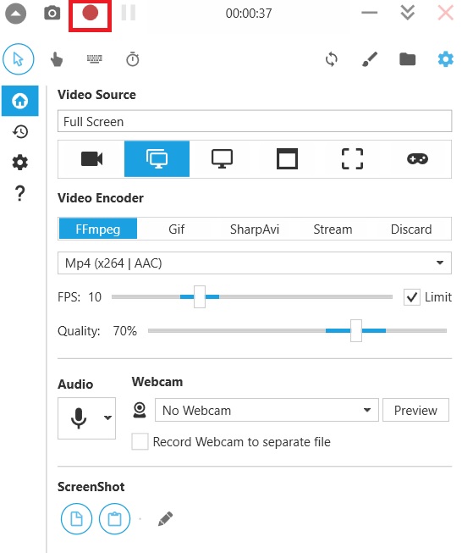
Task: Click the screenshot editor pencil icon
Action: point(165,519)
